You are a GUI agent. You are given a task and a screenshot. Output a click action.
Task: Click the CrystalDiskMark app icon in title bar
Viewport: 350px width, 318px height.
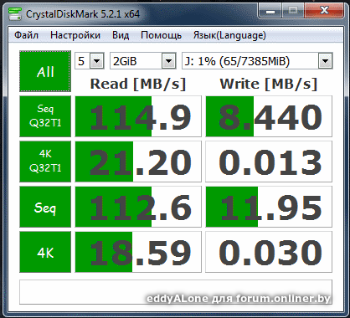(x=14, y=14)
